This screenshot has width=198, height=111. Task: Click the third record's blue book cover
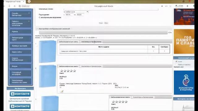click(x=50, y=103)
